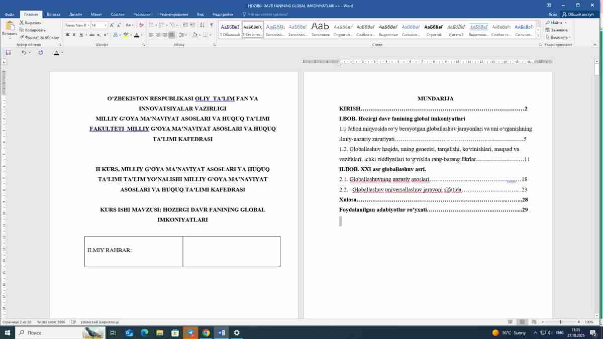The width and height of the screenshot is (603, 339).
Task: Click the Format Painter (Формат по образцу) button
Action: pyautogui.click(x=39, y=37)
